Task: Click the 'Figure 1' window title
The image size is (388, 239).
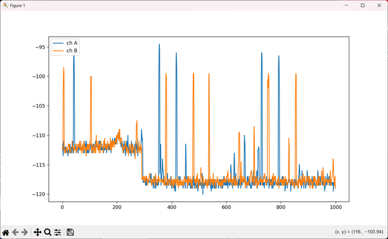Action: pos(17,6)
